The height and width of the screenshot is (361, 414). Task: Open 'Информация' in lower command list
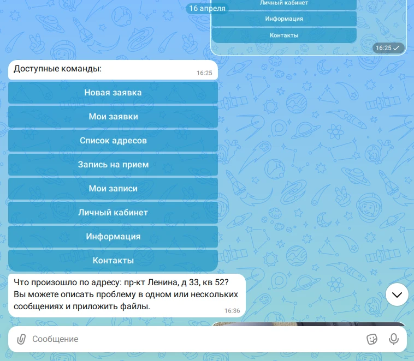(x=113, y=237)
